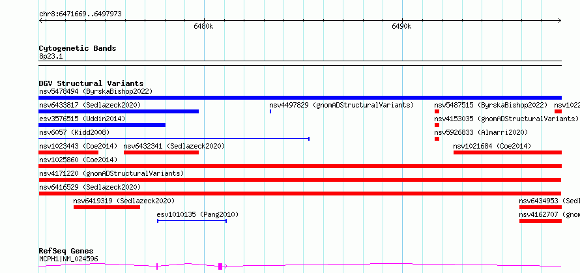Select the large magenta MCPH1 exon block
580x273 pixels.
coord(220,266)
